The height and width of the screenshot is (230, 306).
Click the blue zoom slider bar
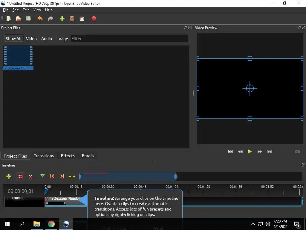[x=128, y=177]
